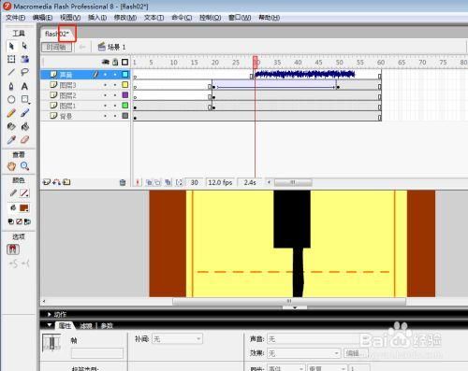Open the 文件(F) menu
This screenshot has width=468, height=371.
click(x=16, y=18)
